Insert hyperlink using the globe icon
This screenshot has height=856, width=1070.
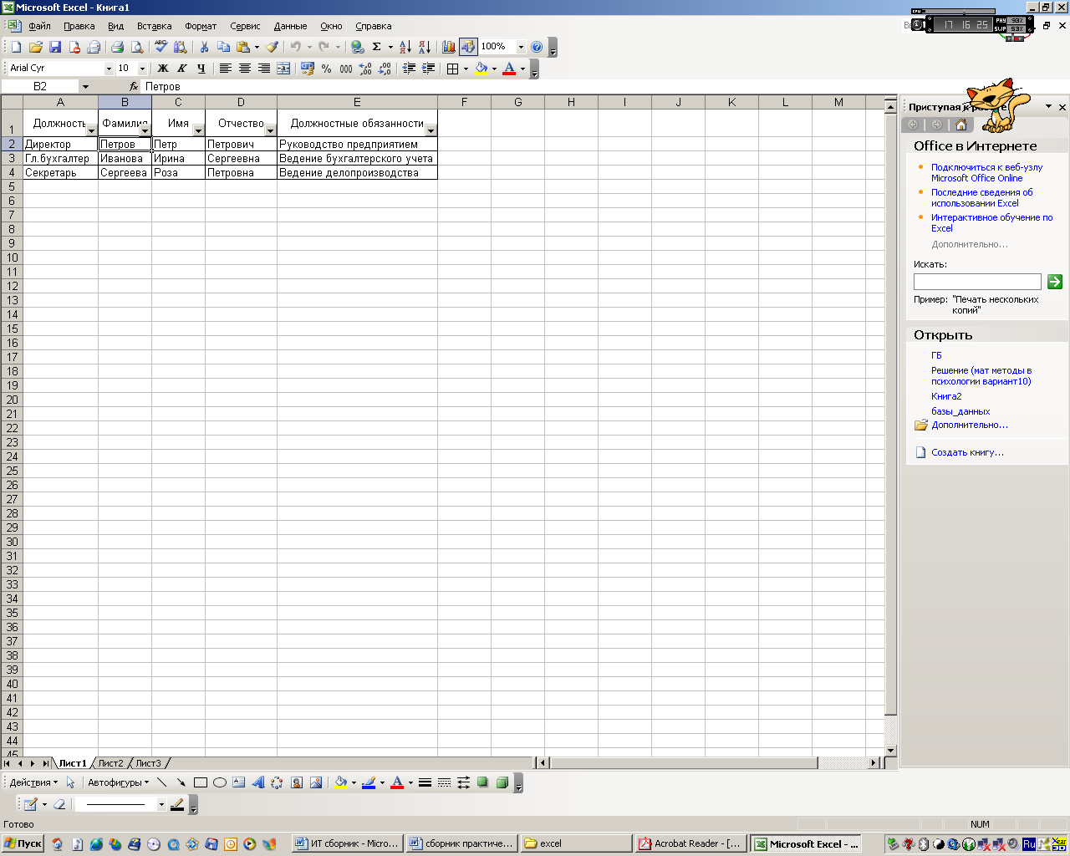[x=358, y=47]
